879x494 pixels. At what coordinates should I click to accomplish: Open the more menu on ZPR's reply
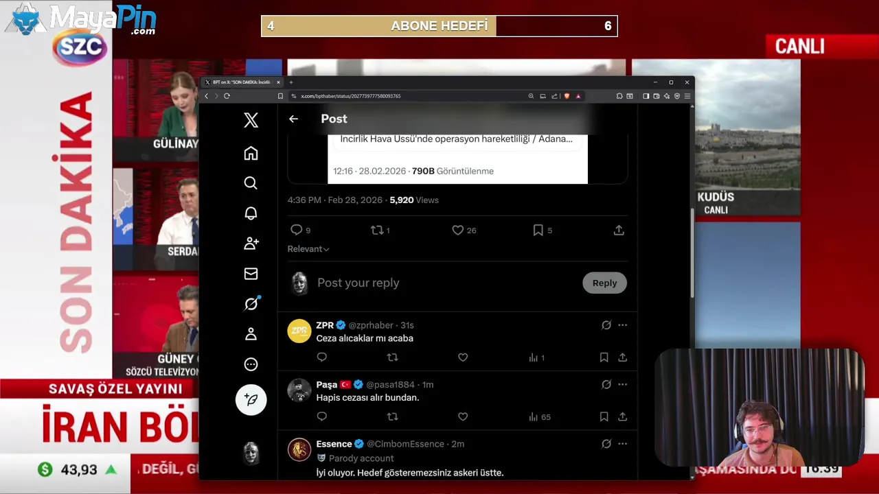tap(622, 325)
